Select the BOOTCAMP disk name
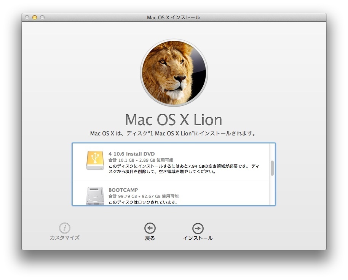The height and width of the screenshot is (280, 348). 123,190
